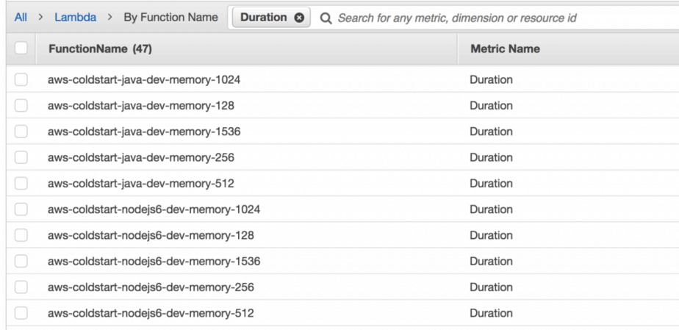Viewport: 679px width, 330px height.
Task: Go to the All metrics breadcrumb
Action: point(21,17)
